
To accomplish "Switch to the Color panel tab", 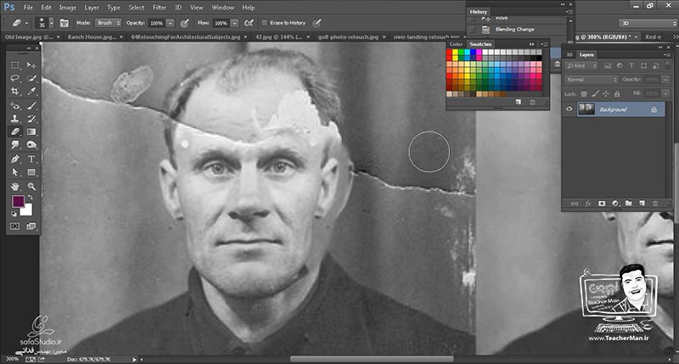I will (x=456, y=44).
